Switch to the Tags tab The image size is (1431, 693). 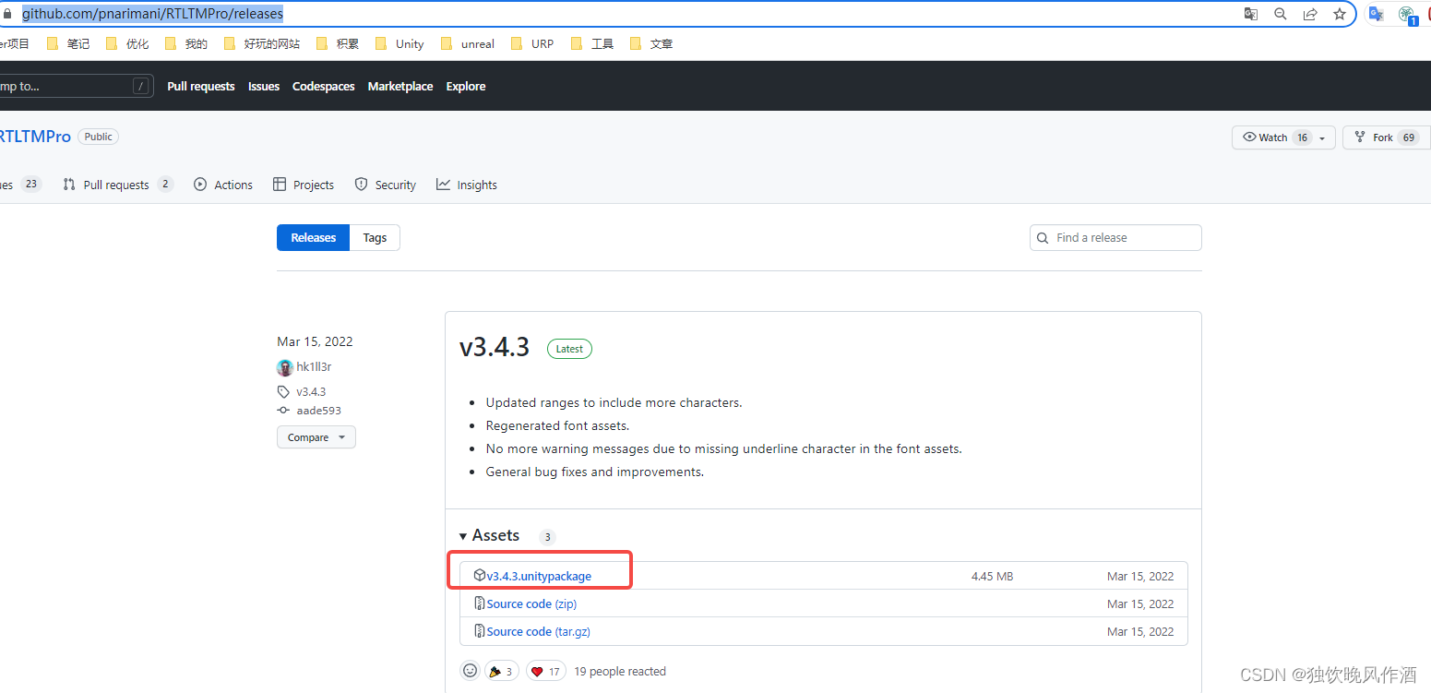[375, 237]
